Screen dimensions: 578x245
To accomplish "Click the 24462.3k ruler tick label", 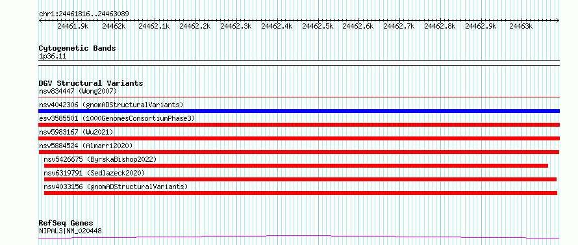I will point(236,26).
